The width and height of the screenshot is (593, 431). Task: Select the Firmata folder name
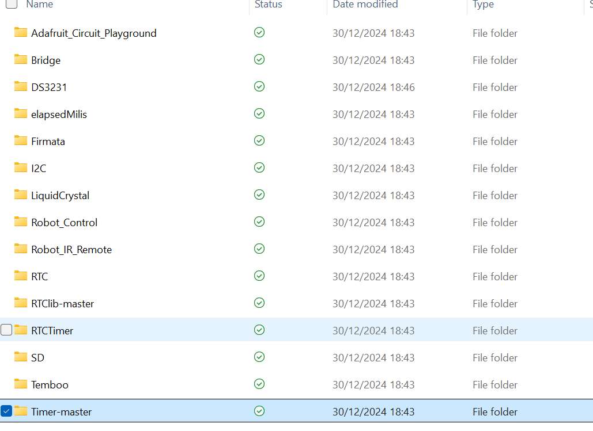point(48,142)
